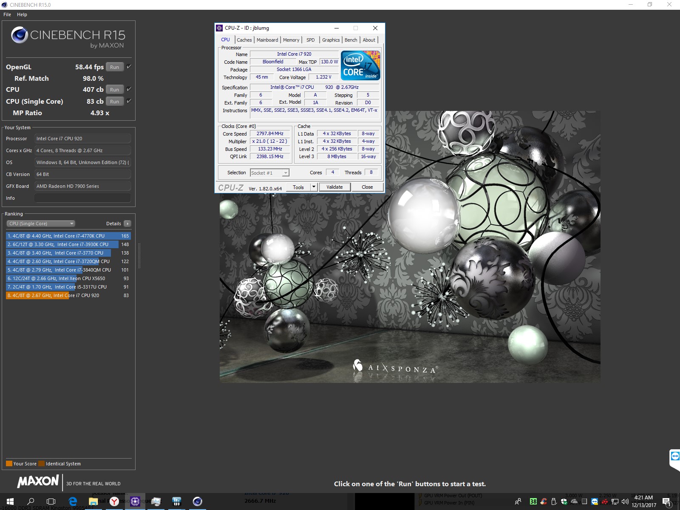680x510 pixels.
Task: Click Your Score orange legend swatch
Action: [9, 464]
